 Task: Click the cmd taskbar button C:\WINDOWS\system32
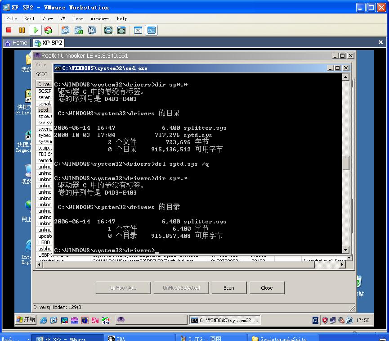[x=225, y=320]
